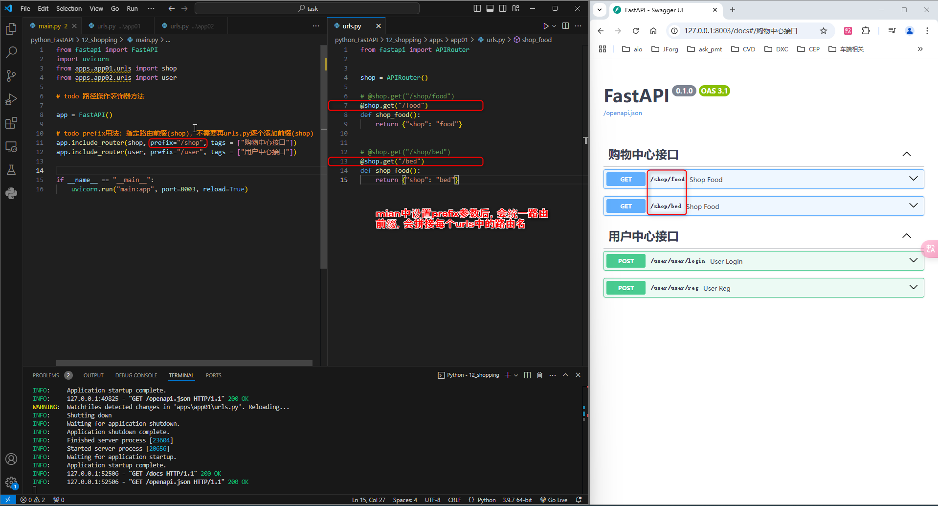Open the /openapi.json link

click(x=622, y=113)
